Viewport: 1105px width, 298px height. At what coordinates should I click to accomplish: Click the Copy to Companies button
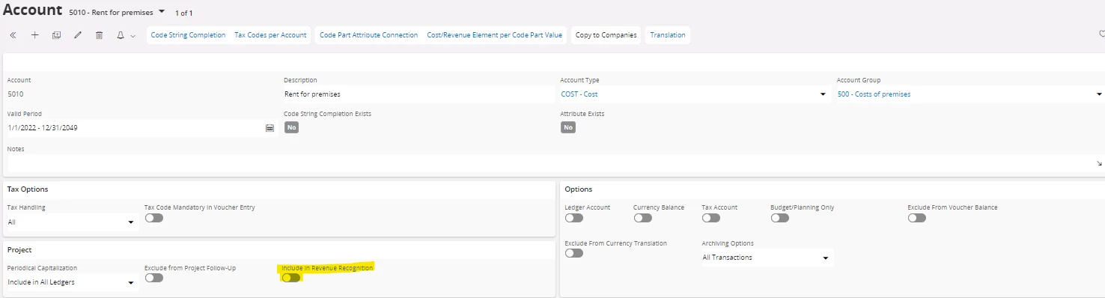[x=606, y=35]
